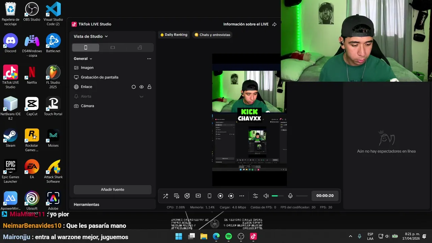Toggle the lock on Enlace source

[x=149, y=87]
